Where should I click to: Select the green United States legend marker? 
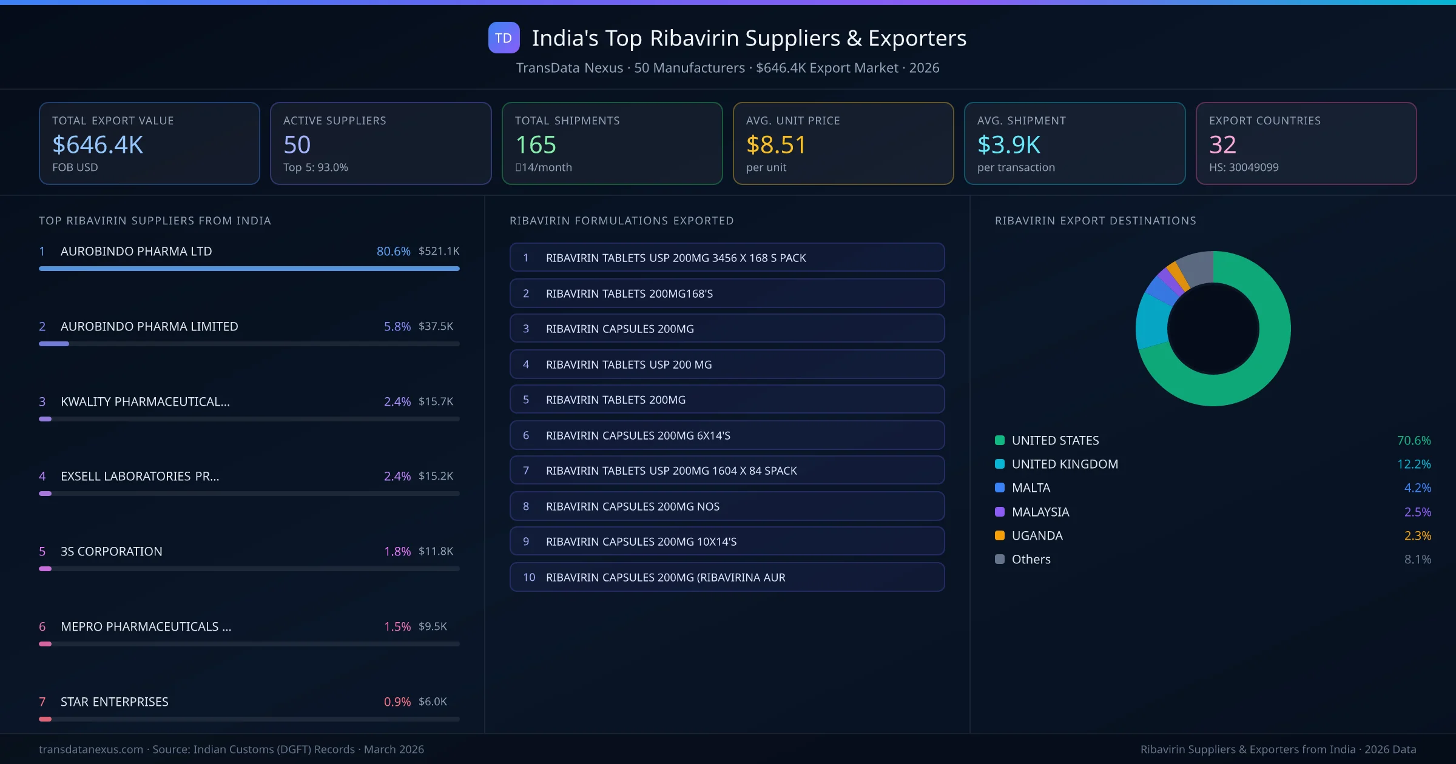coord(999,440)
